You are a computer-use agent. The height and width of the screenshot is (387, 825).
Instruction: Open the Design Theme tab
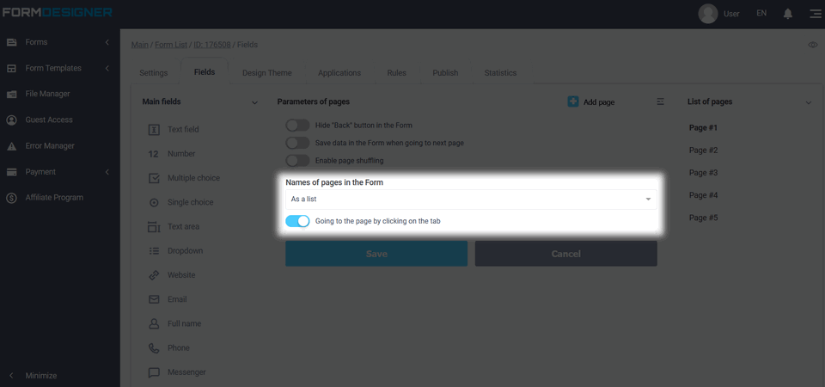click(266, 72)
